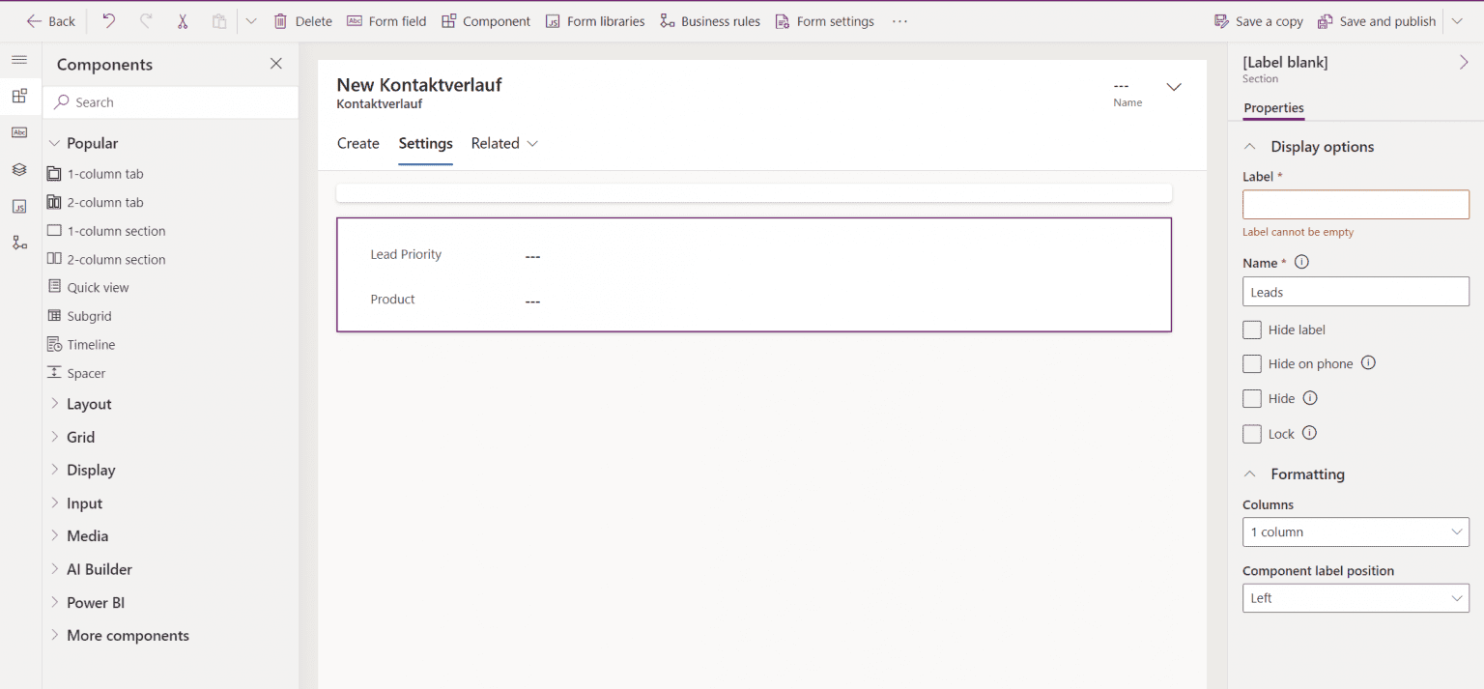Click the Cut scissors icon

182,20
